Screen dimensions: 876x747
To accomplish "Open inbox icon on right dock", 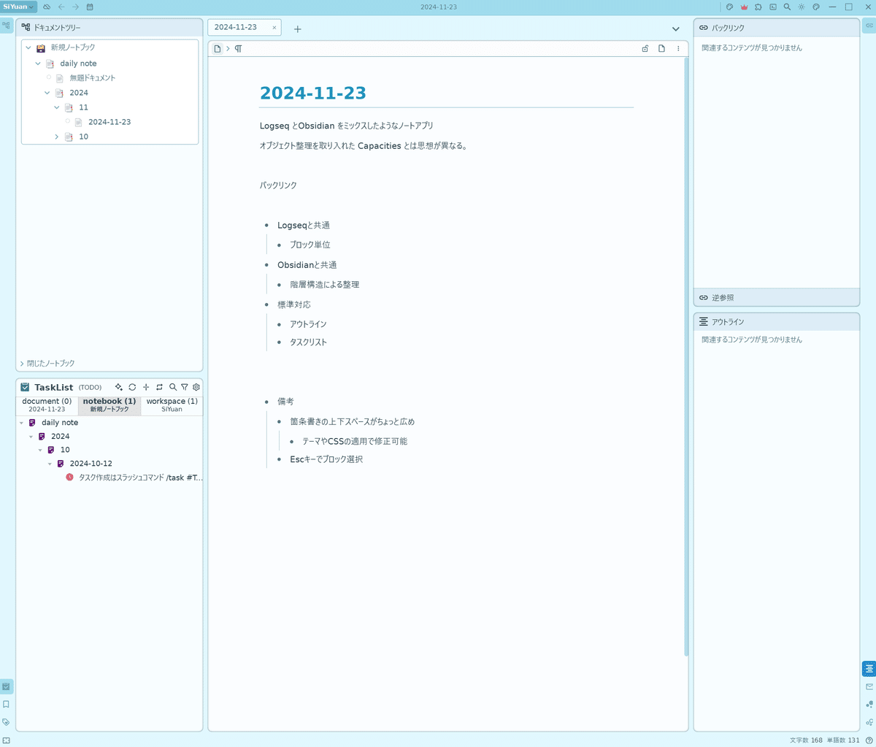I will [869, 686].
